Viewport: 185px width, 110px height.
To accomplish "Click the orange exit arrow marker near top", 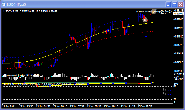I will [x=154, y=12].
